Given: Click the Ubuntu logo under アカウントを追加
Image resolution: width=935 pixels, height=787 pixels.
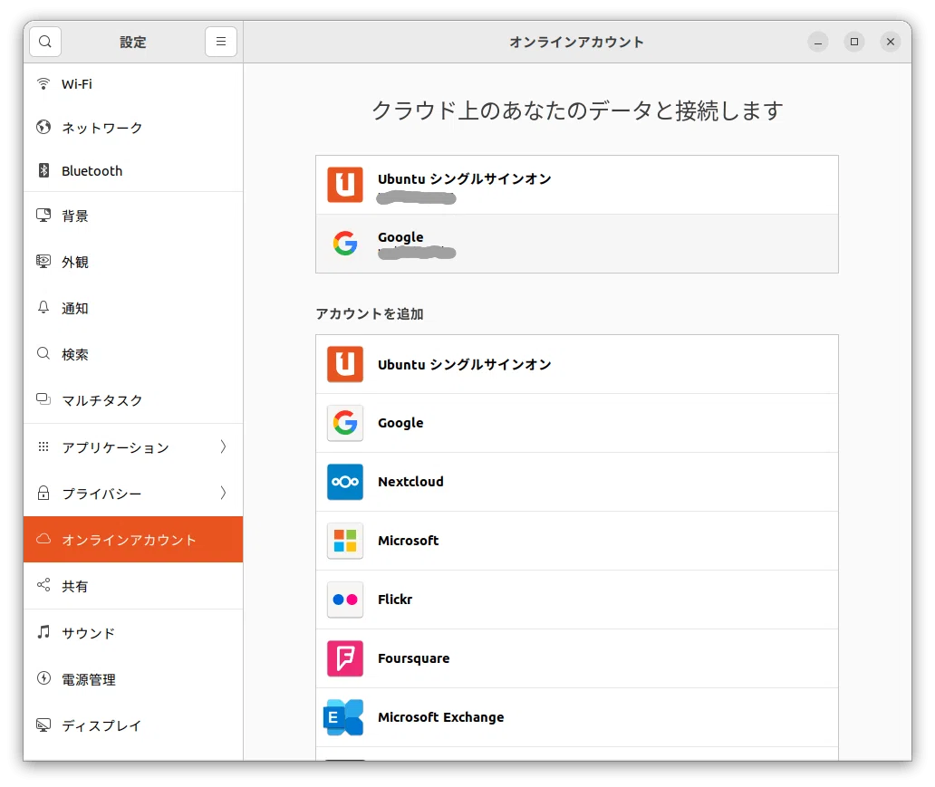Looking at the screenshot, I should click(x=345, y=364).
